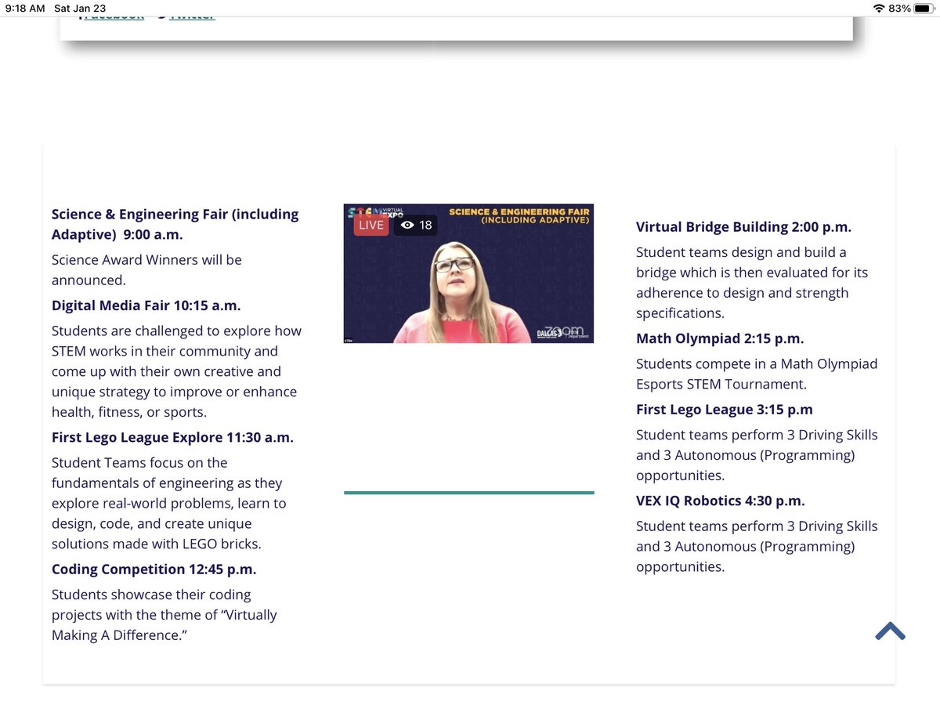Select 'Math Olympiad Esports STEM Tournament' description
This screenshot has height=705, width=940.
757,374
